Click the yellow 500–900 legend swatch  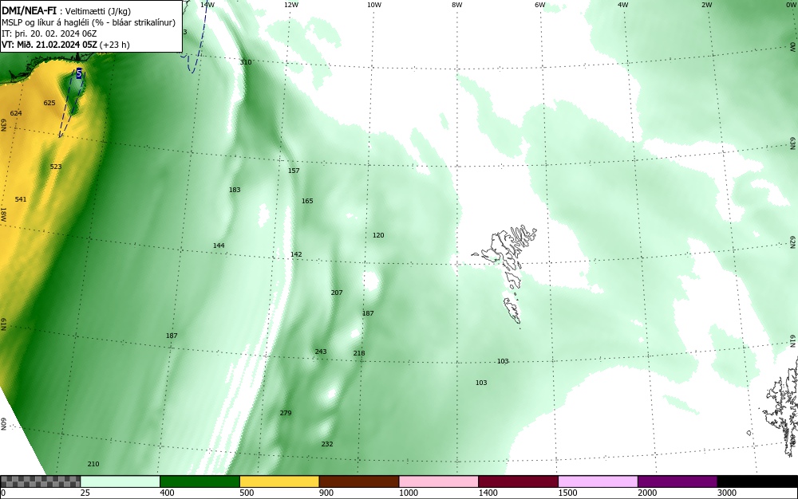[279, 481]
